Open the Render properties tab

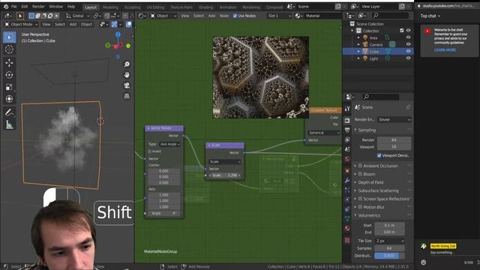tap(347, 121)
